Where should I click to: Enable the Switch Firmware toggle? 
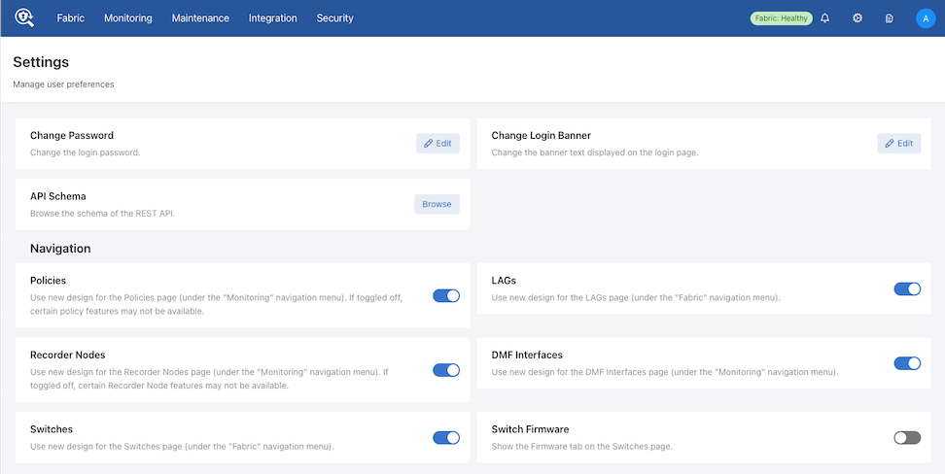tap(906, 437)
